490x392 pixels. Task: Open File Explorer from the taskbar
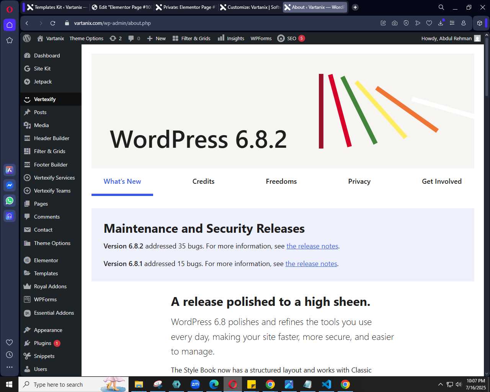click(x=139, y=384)
